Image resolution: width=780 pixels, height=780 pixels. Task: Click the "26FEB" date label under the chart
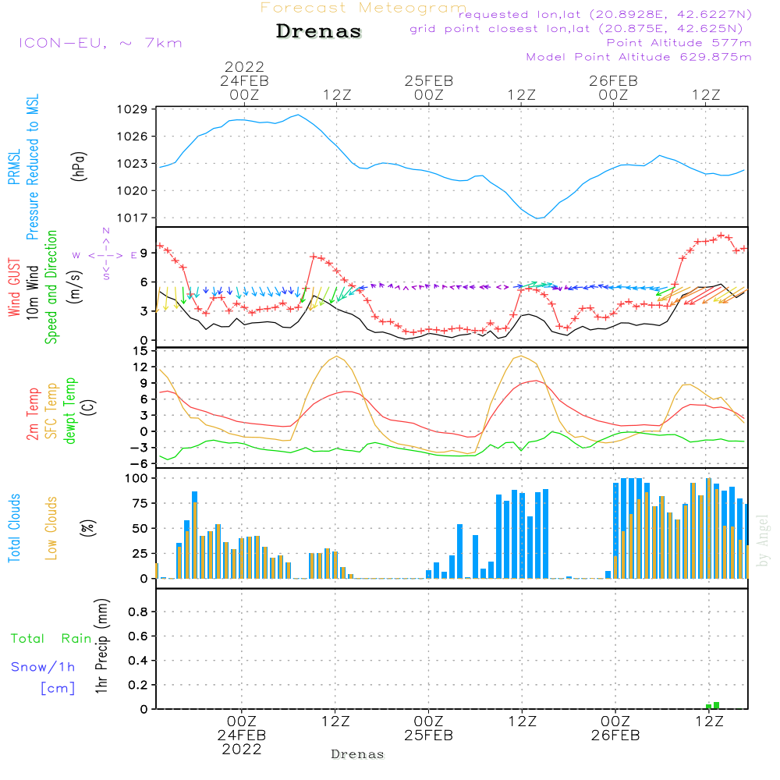point(615,736)
